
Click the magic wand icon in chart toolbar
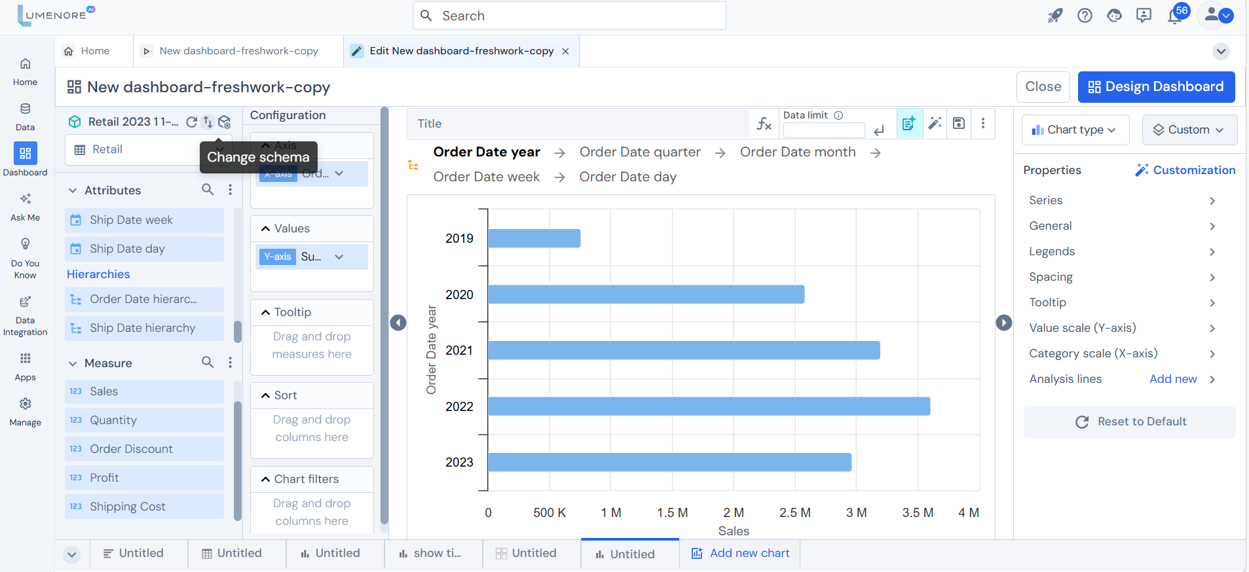935,123
